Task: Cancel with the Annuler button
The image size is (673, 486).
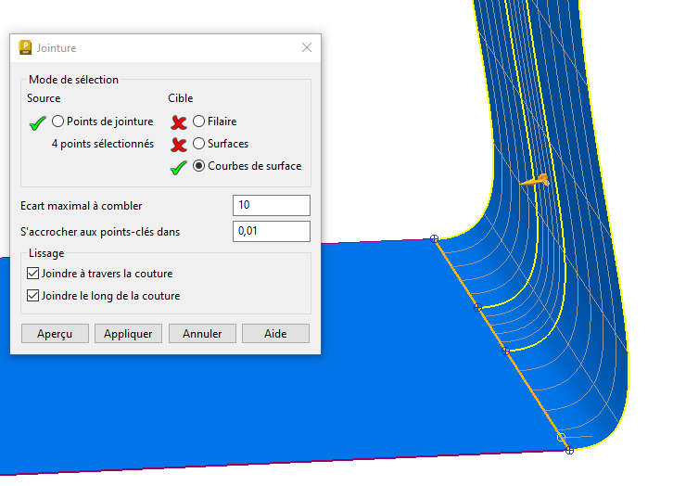Action: [202, 334]
